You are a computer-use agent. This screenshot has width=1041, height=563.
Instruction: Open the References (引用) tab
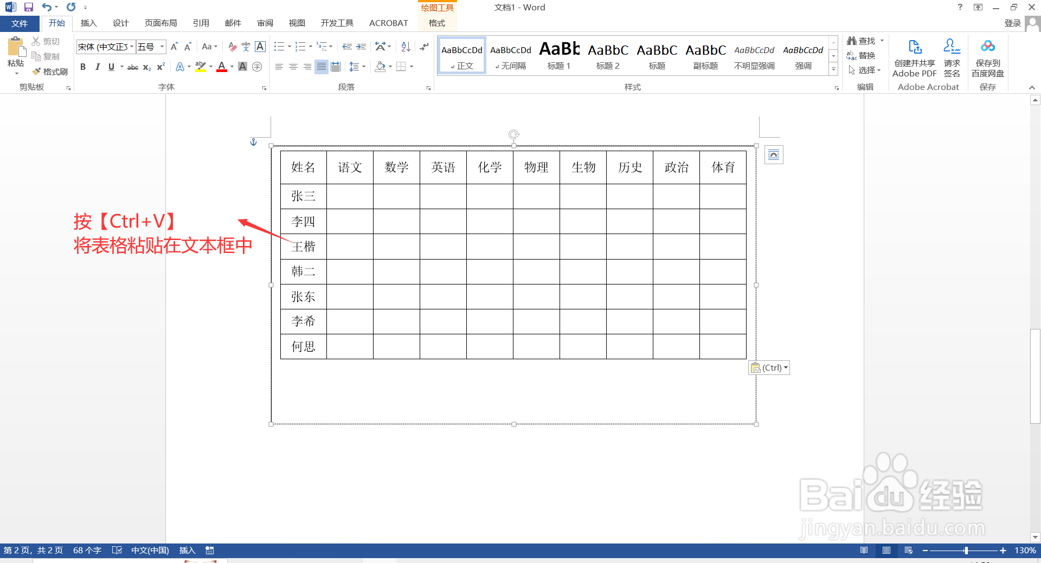coord(201,23)
